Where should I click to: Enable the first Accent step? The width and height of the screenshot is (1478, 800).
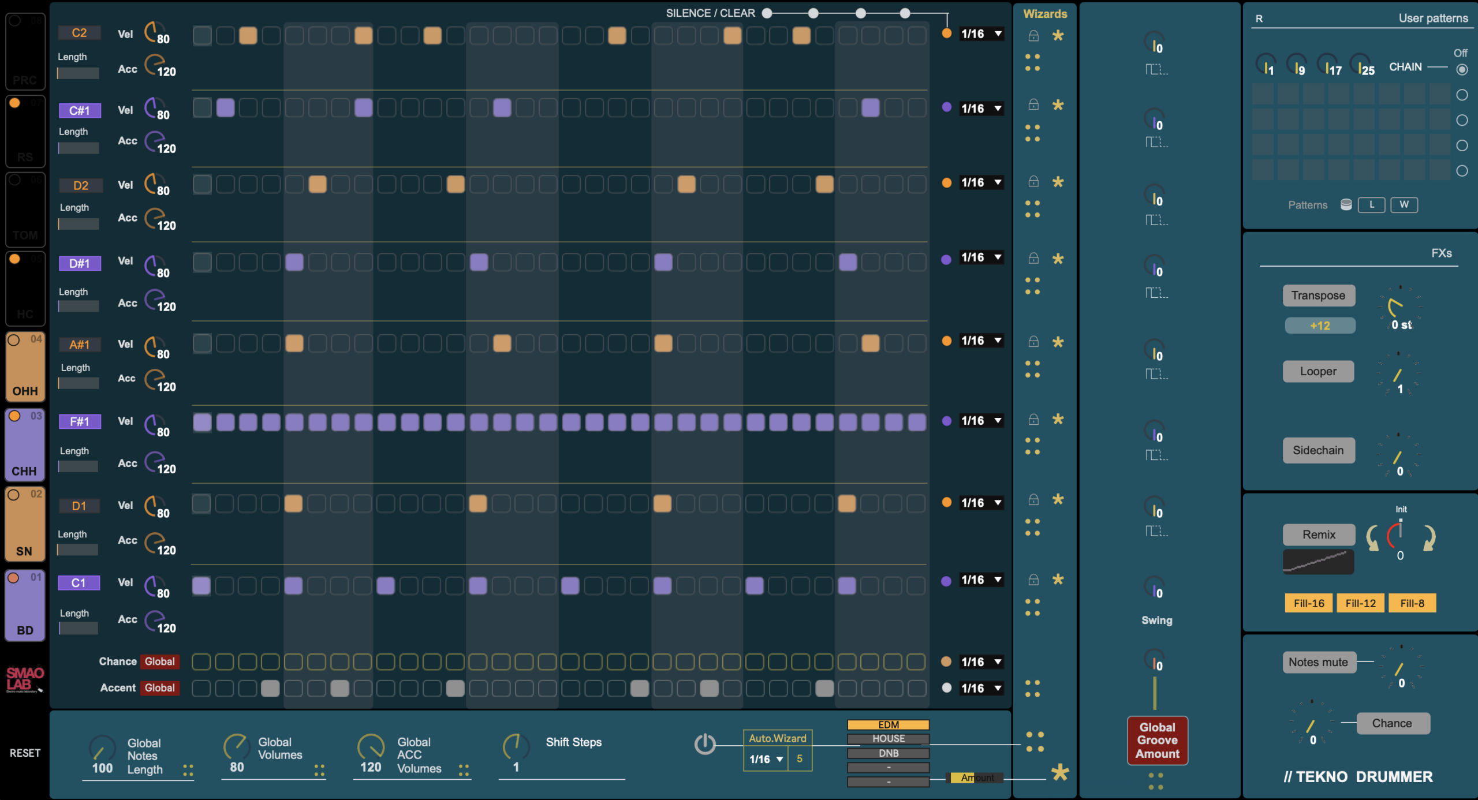(x=201, y=688)
